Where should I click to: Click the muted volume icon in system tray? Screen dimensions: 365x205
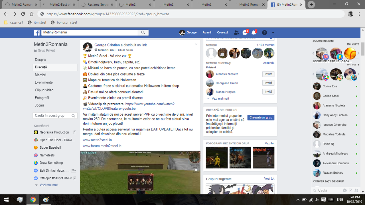[317, 200]
